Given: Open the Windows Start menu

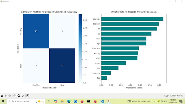Looking at the screenshot, I should [3, 101].
